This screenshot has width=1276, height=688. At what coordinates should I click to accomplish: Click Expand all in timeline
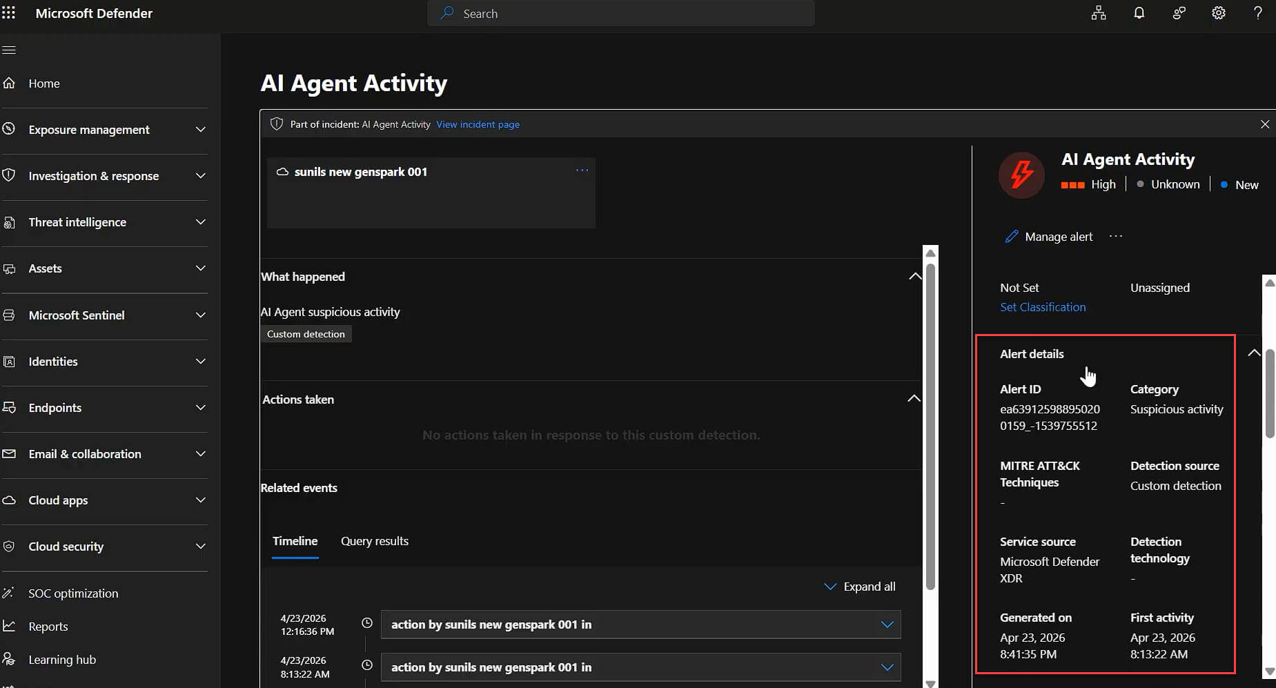[x=860, y=587]
